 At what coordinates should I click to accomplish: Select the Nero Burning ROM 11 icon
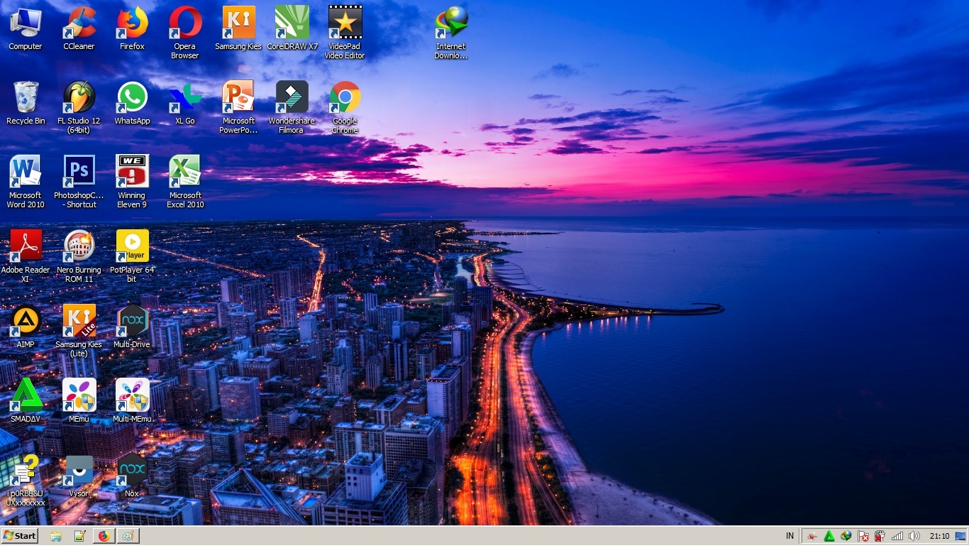[x=79, y=247]
